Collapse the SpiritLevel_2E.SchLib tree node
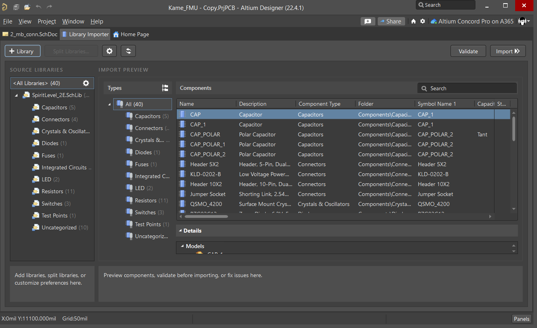This screenshot has height=328, width=537. point(16,95)
